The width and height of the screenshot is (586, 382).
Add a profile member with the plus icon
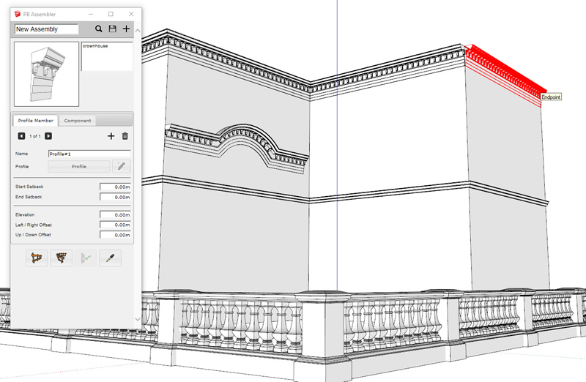click(x=111, y=136)
